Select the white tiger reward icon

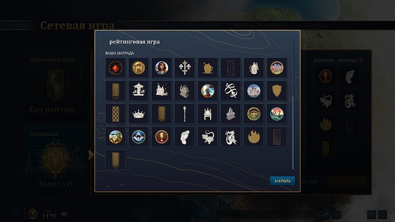208,137
